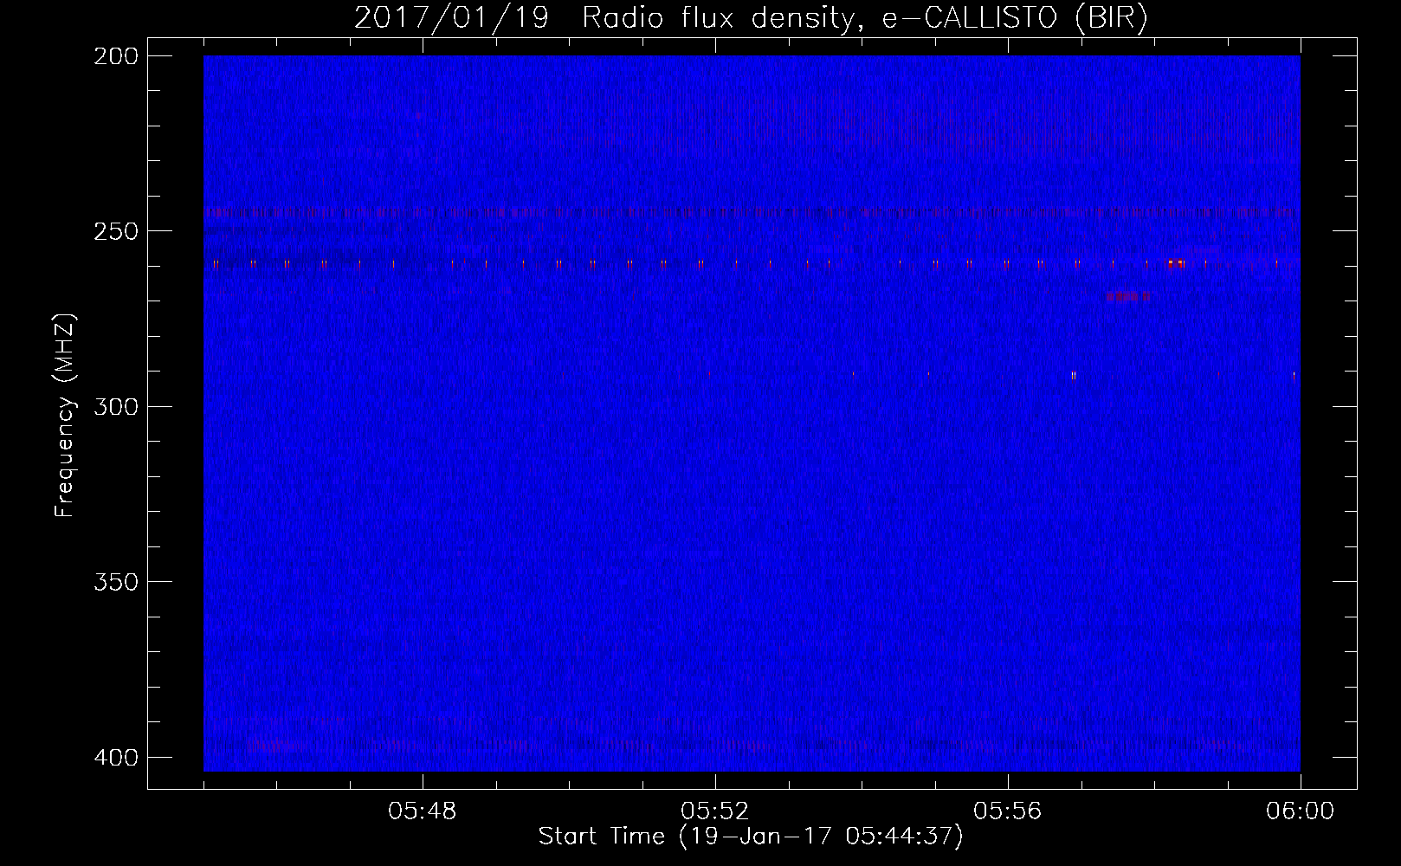
Task: Click the 06:00 time tick label
Action: pos(1301,811)
